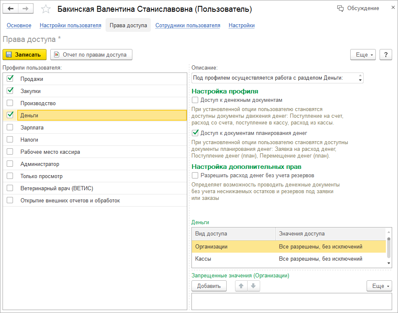The height and width of the screenshot is (313, 398).
Task: Click the back navigation arrow
Action: point(11,9)
